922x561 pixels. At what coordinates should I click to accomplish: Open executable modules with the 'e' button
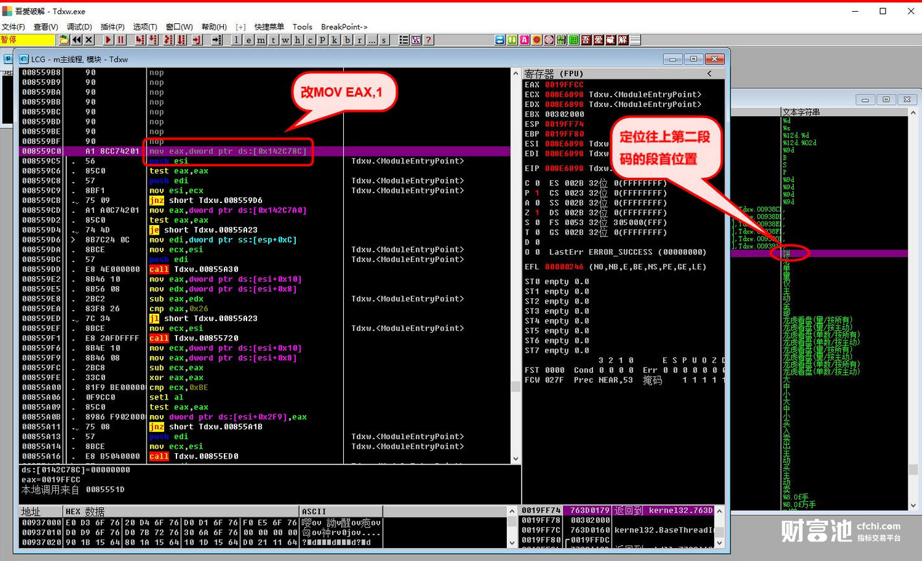tap(249, 40)
